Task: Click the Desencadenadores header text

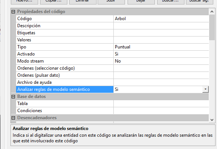Action: [x=37, y=118]
